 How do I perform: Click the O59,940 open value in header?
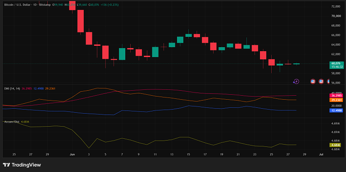[x=58, y=4]
